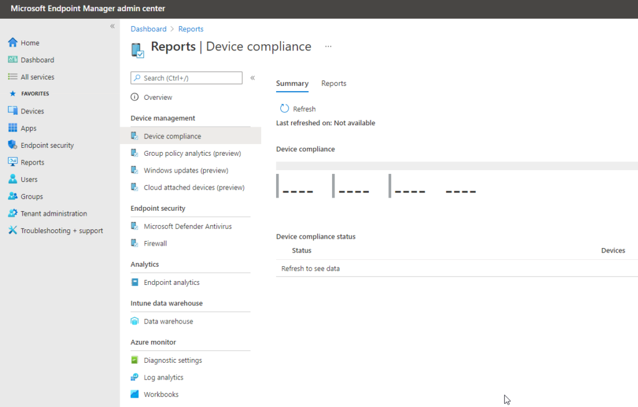This screenshot has height=407, width=638.
Task: Click the Search (Ctrl+/) input field
Action: [x=186, y=78]
